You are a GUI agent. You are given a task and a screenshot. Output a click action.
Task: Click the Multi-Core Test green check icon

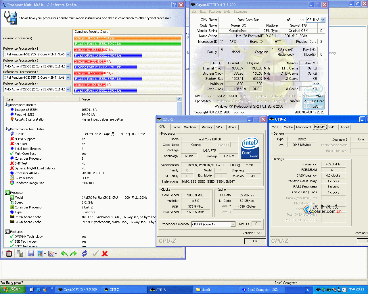point(12,154)
